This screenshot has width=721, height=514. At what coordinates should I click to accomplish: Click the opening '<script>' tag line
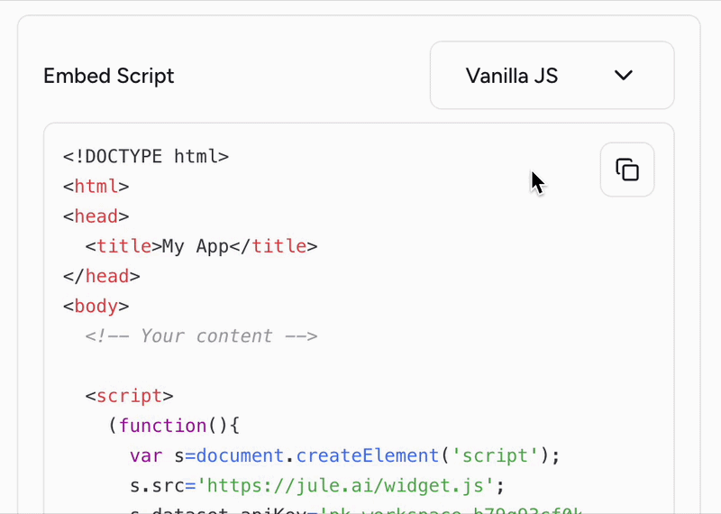tap(130, 396)
